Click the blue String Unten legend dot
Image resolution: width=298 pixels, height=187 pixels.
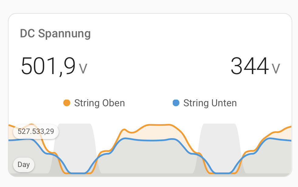[x=176, y=103]
